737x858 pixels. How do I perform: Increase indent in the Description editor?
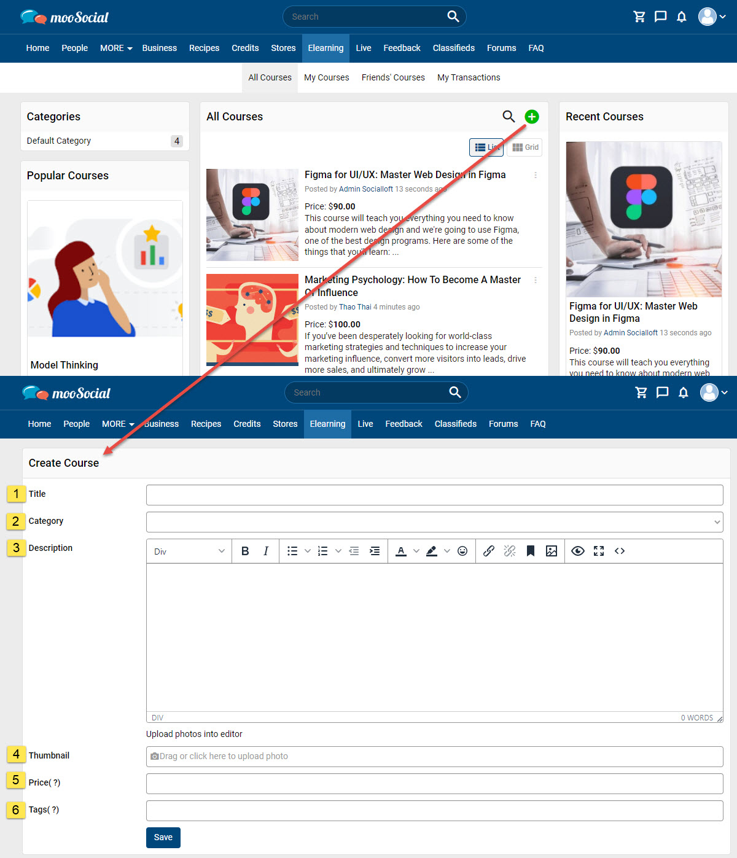click(x=375, y=551)
